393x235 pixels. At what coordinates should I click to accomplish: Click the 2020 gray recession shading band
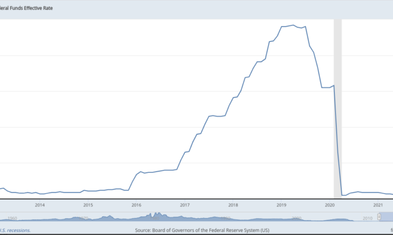(338, 109)
